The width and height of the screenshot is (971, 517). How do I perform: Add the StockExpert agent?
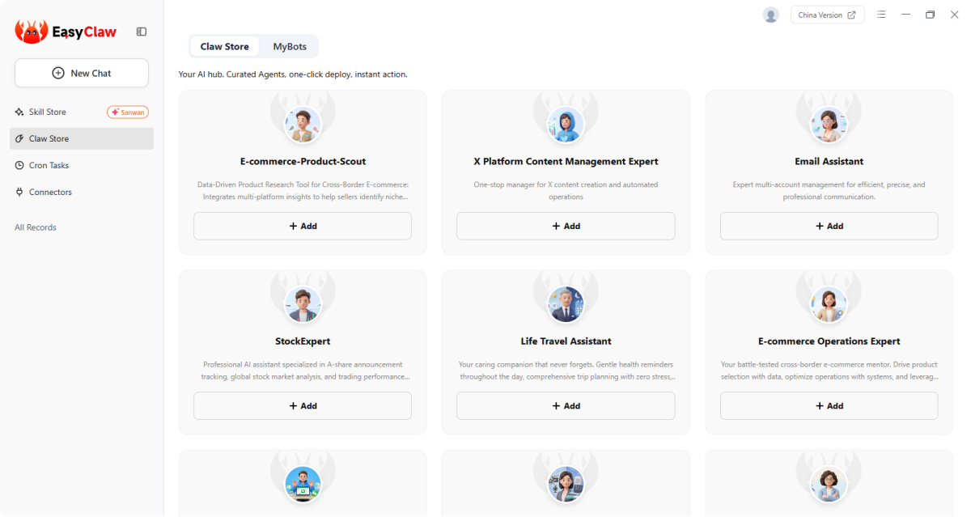(303, 406)
